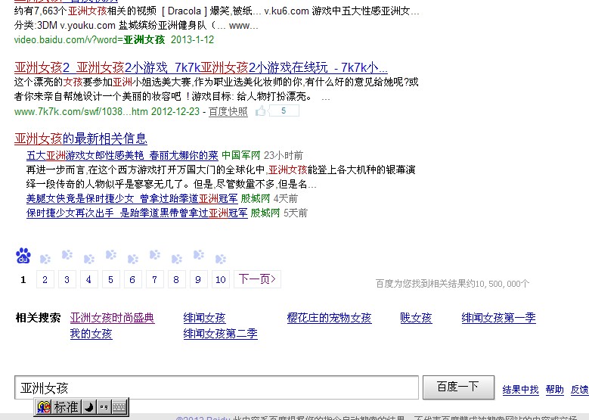
Task: Go to results page 6
Action: 132,279
